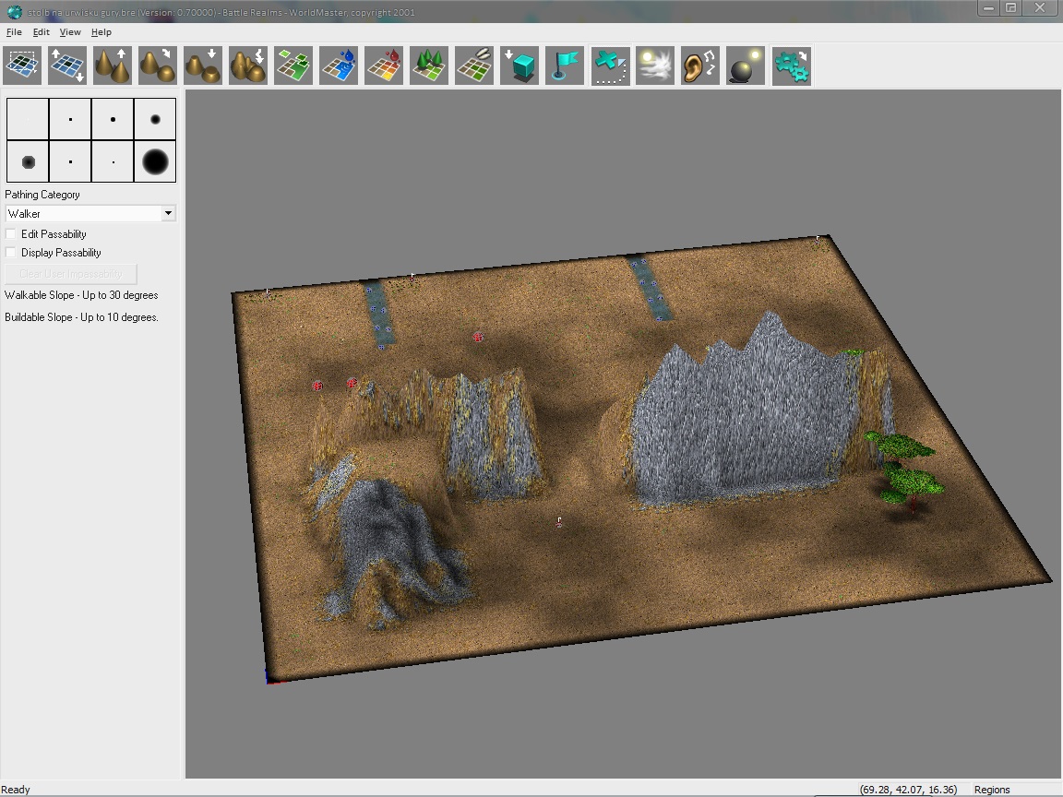This screenshot has height=797, width=1063.
Task: Select the smooth terrain curved-arrow tool
Action: pos(158,65)
